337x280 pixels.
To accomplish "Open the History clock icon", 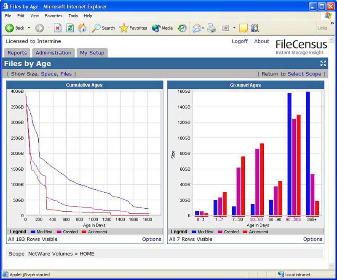I will coord(182,28).
